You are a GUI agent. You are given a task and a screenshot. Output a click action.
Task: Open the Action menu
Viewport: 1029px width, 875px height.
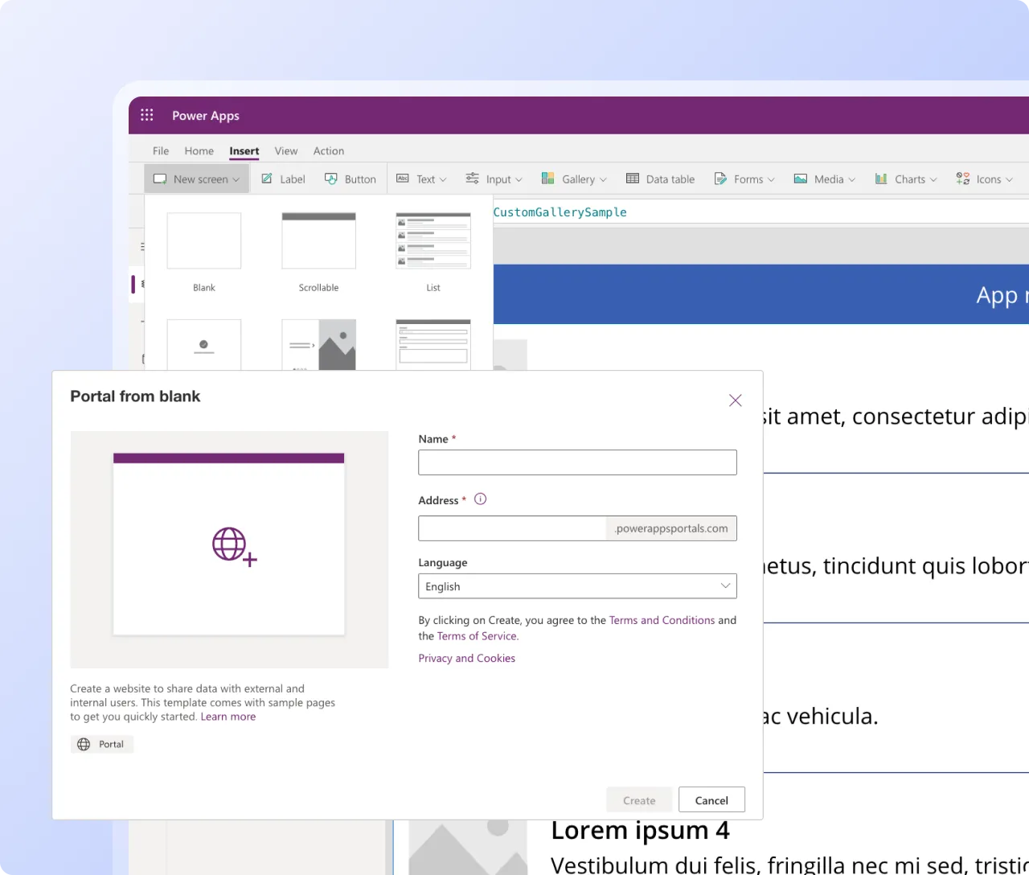pos(329,150)
